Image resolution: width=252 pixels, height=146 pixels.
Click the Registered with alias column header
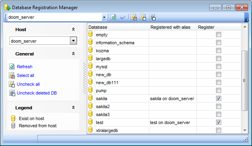pos(173,27)
